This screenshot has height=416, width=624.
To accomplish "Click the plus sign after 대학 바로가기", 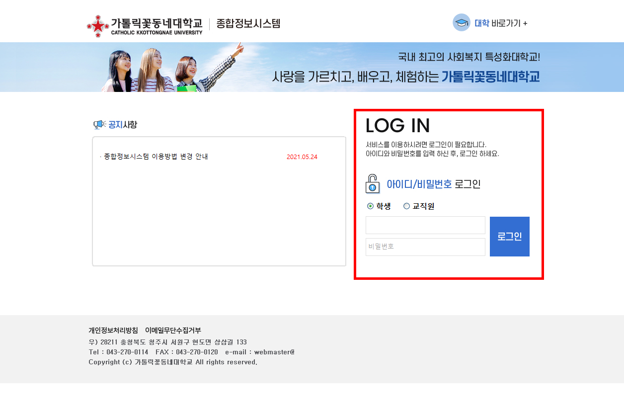I will tap(525, 23).
